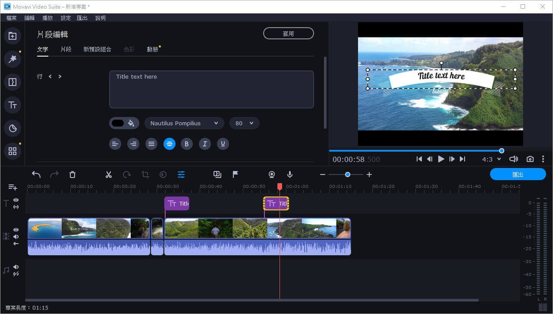The image size is (553, 314).
Task: Open the filters magic wand panel
Action: (13, 59)
